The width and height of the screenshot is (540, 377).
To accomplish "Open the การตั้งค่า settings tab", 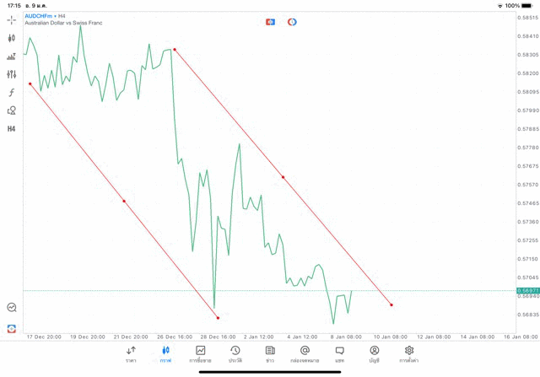I will pos(409,354).
